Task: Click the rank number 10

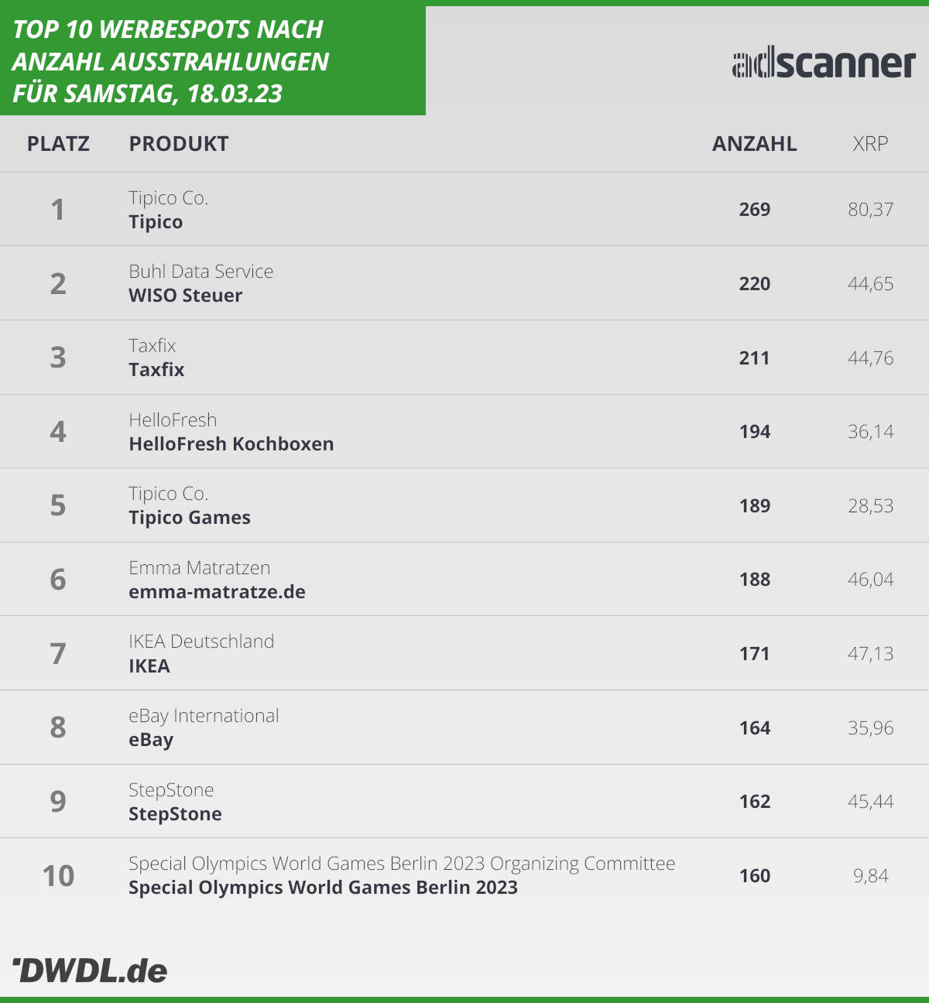Action: (58, 876)
